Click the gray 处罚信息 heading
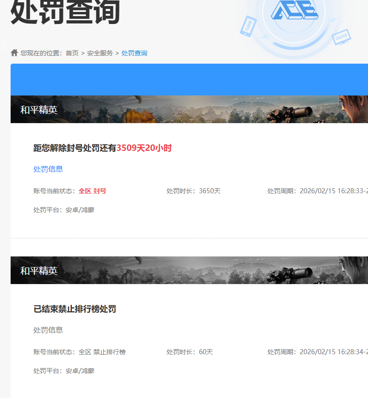 coord(48,330)
